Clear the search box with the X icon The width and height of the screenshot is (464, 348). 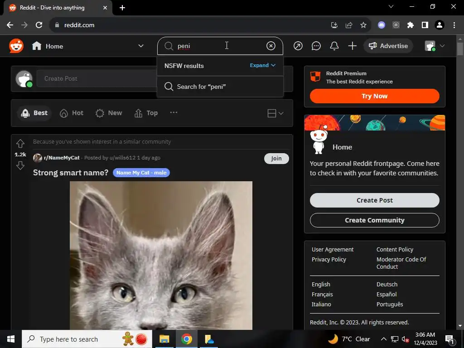(271, 46)
